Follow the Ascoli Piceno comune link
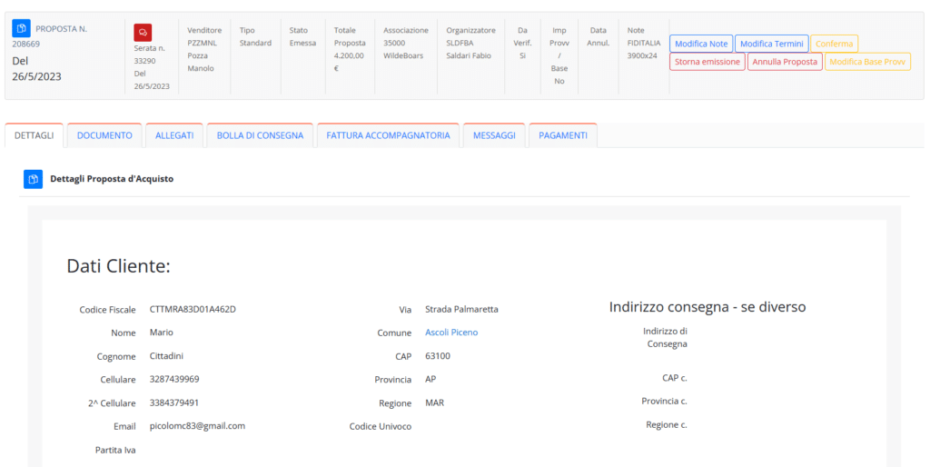Viewport: 930px width, 467px height. pyautogui.click(x=451, y=333)
